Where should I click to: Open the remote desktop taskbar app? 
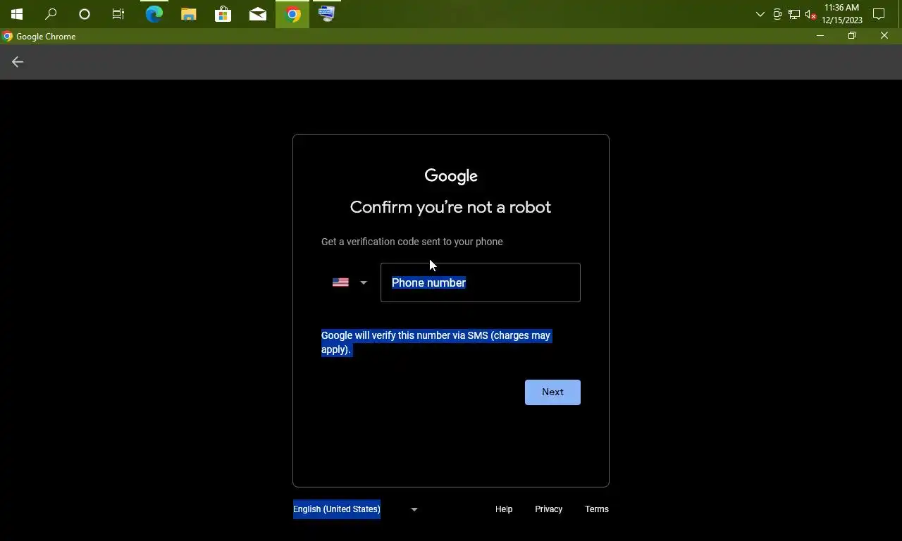click(x=327, y=14)
